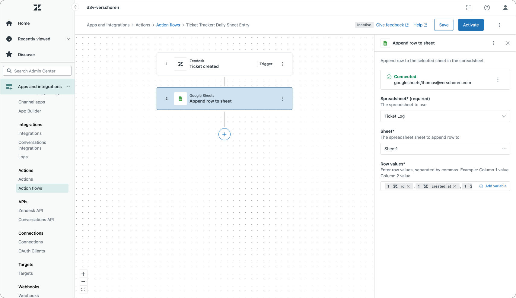This screenshot has height=298, width=516.
Task: Remove the id variable from row values
Action: click(x=408, y=186)
